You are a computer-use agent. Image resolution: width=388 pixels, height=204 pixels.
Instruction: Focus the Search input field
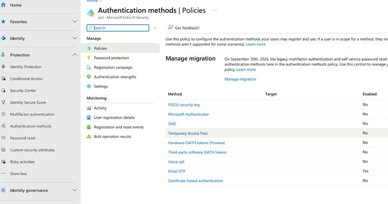click(x=118, y=28)
